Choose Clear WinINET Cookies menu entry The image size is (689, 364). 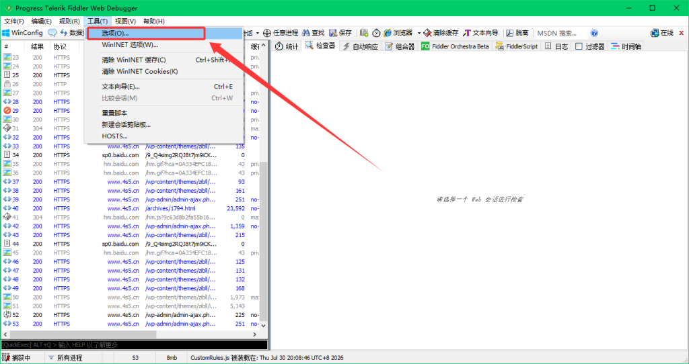pyautogui.click(x=164, y=71)
